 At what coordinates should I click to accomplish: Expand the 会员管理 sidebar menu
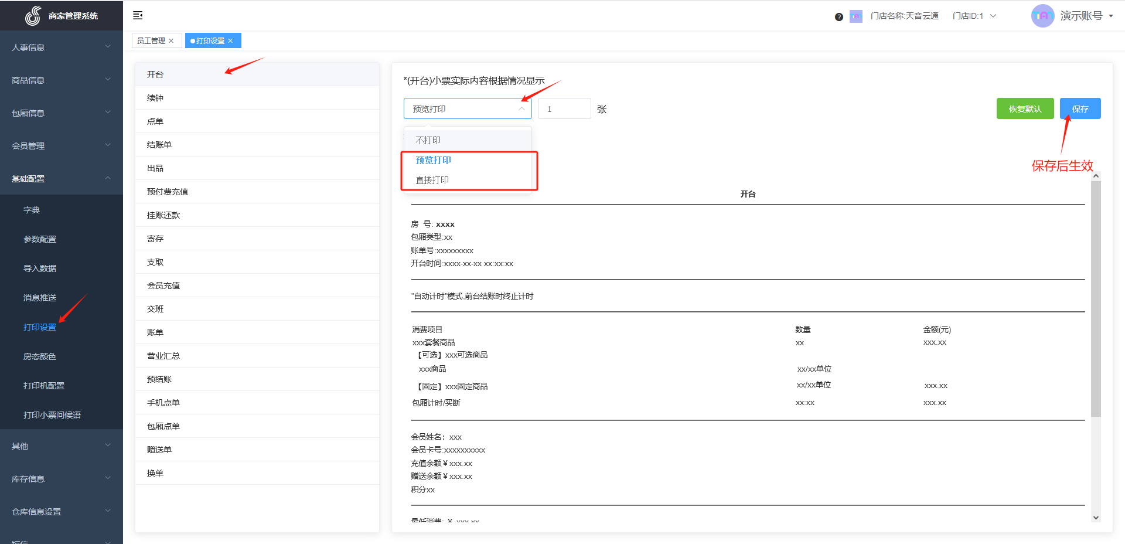pyautogui.click(x=62, y=145)
